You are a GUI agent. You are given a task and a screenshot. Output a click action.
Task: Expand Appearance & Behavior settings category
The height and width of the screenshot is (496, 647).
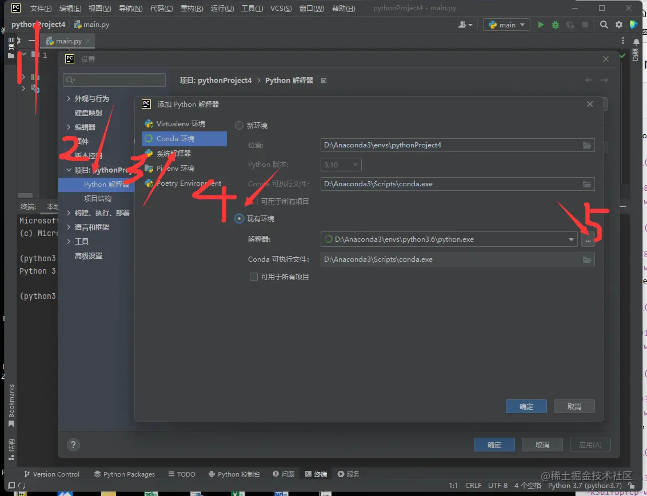(69, 99)
